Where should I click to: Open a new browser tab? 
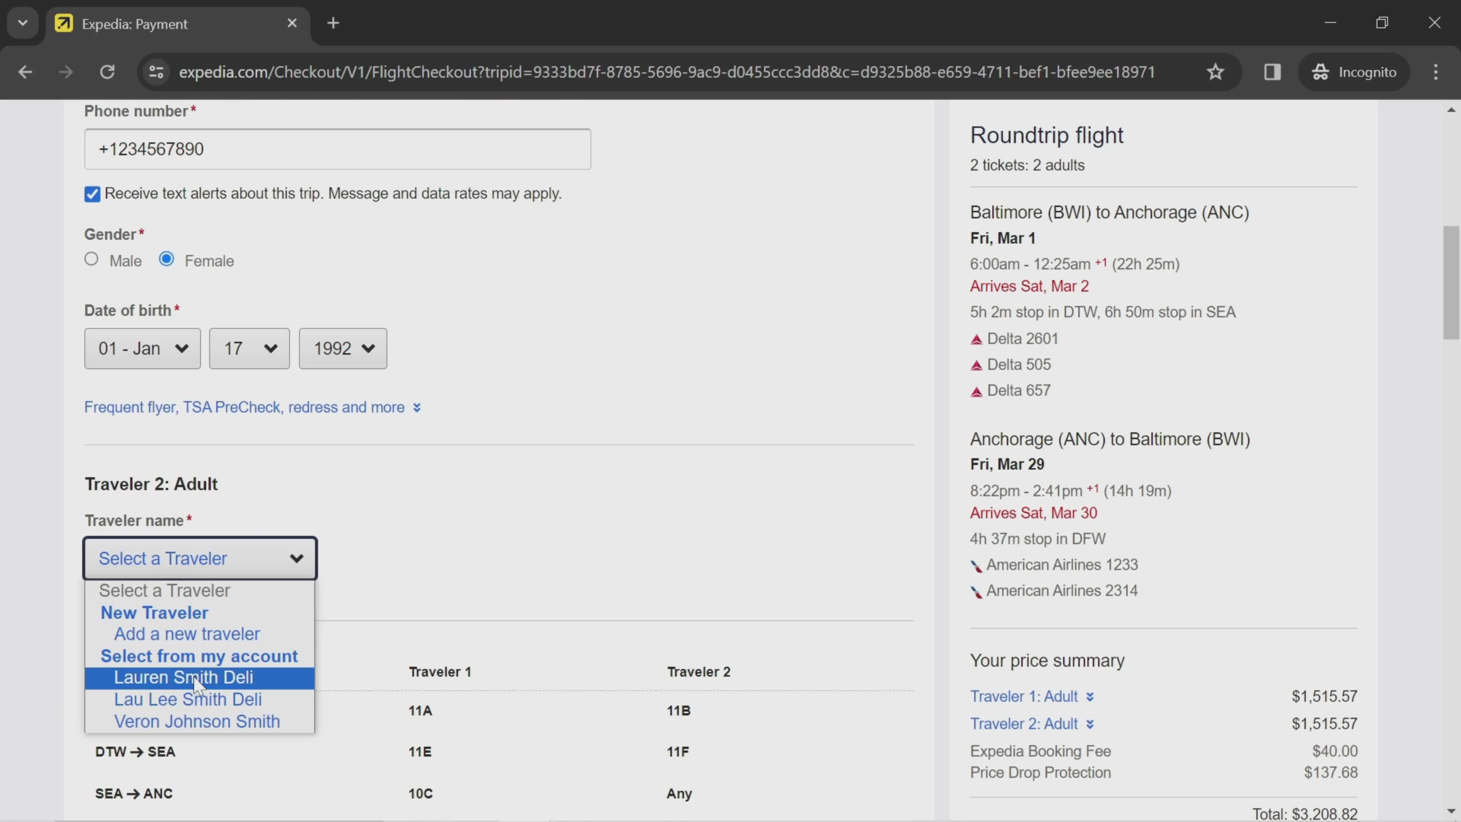point(334,23)
